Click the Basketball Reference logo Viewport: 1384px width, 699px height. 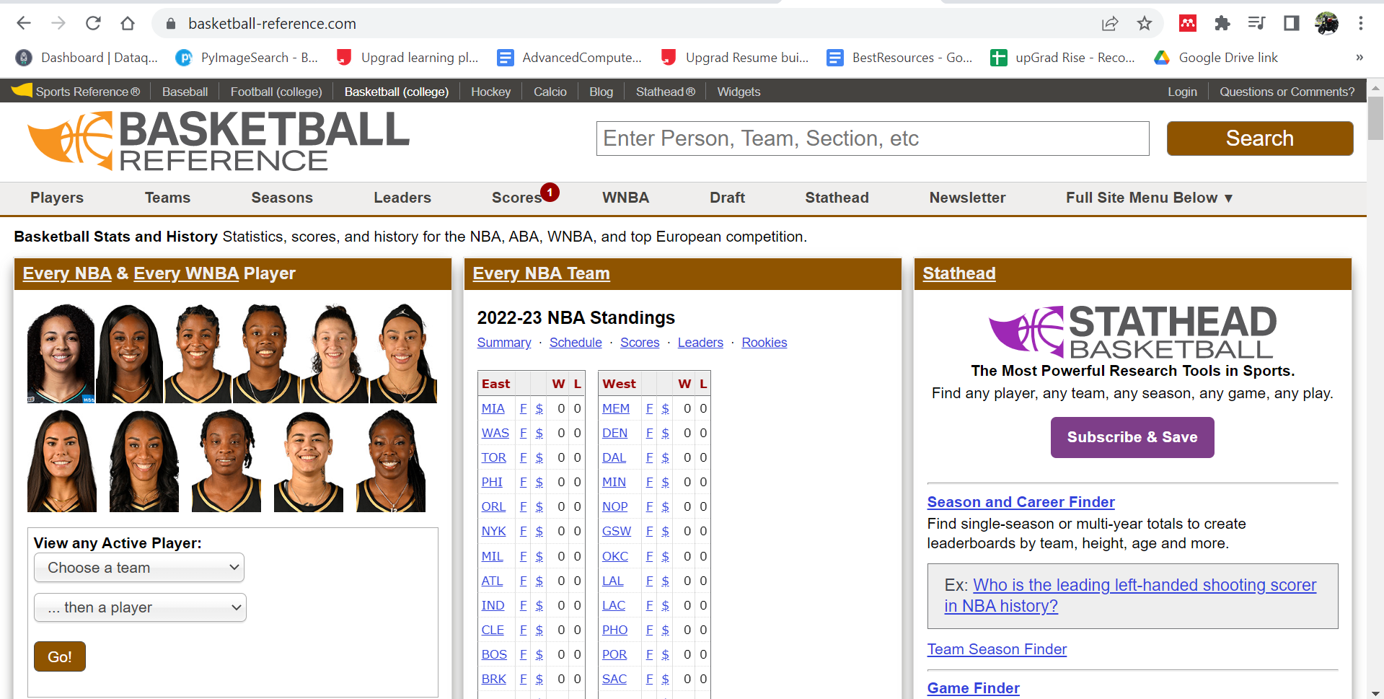click(216, 139)
